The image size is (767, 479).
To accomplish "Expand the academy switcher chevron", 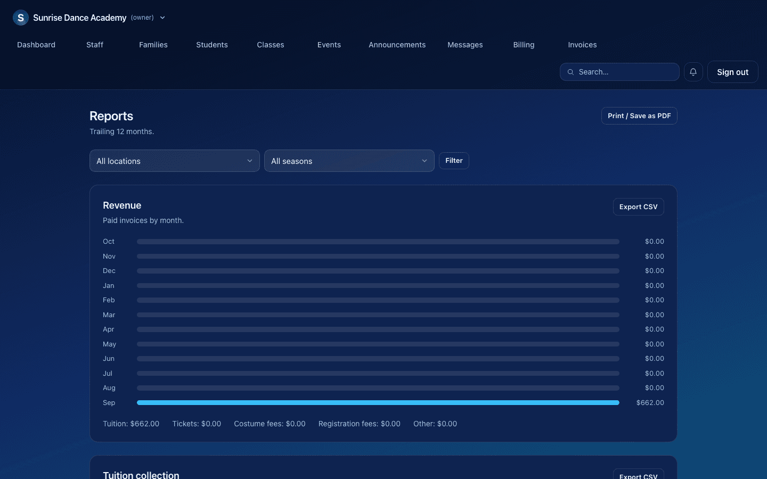I will tap(162, 18).
